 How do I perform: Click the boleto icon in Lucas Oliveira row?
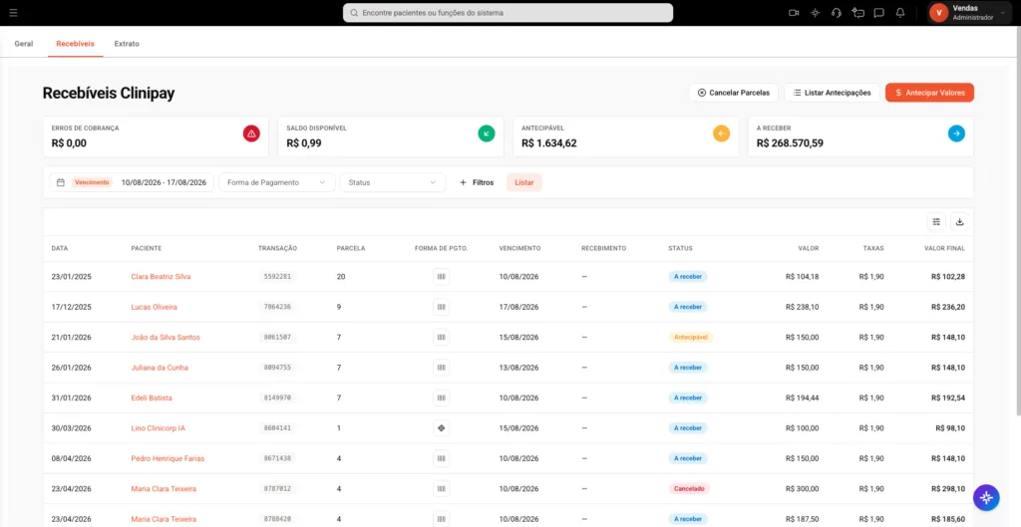pyautogui.click(x=442, y=307)
